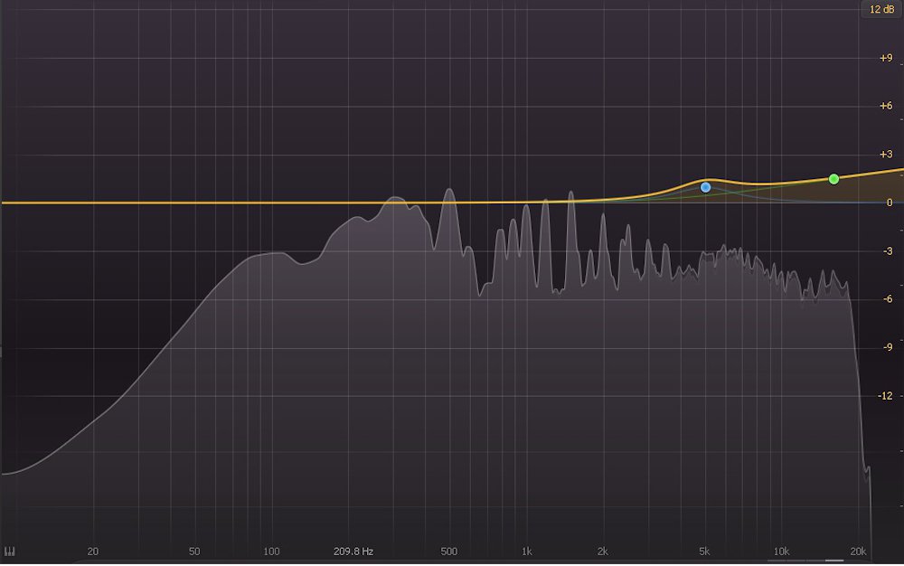
Task: Toggle the blue bell band active state
Action: (x=705, y=186)
